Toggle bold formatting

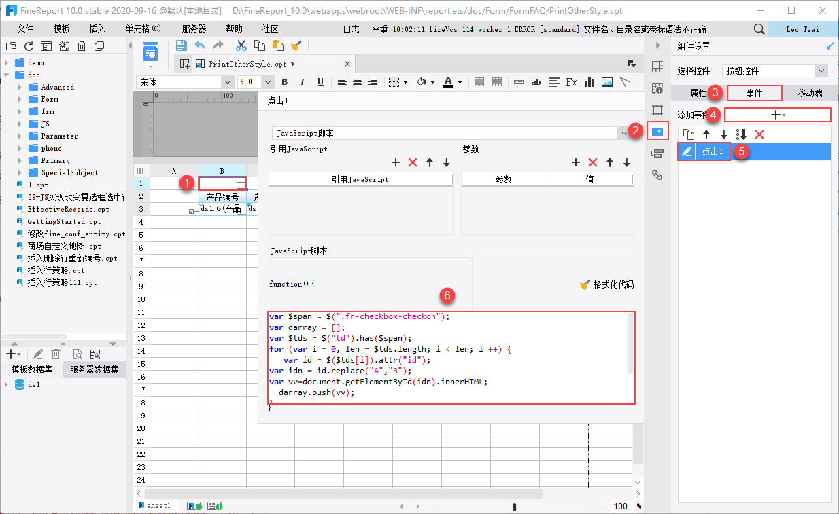point(284,82)
